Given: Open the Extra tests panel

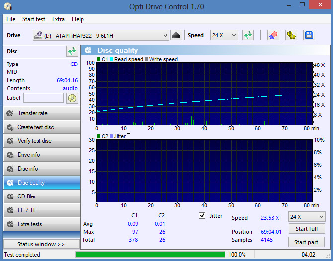Looking at the screenshot, I should (42, 224).
